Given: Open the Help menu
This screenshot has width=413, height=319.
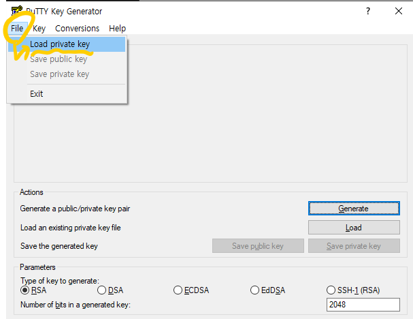Looking at the screenshot, I should 117,28.
